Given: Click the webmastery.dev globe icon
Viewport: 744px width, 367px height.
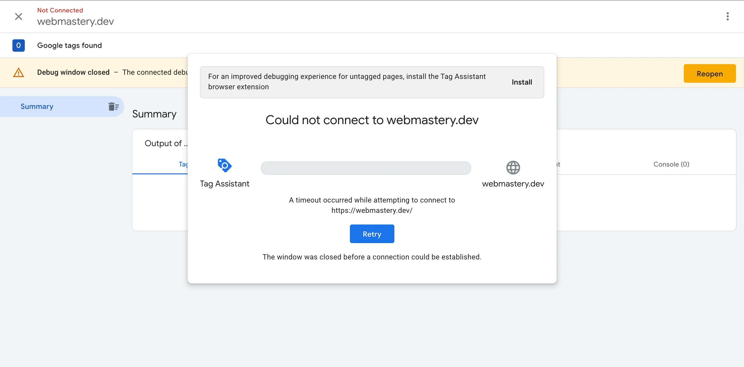Looking at the screenshot, I should pos(513,167).
